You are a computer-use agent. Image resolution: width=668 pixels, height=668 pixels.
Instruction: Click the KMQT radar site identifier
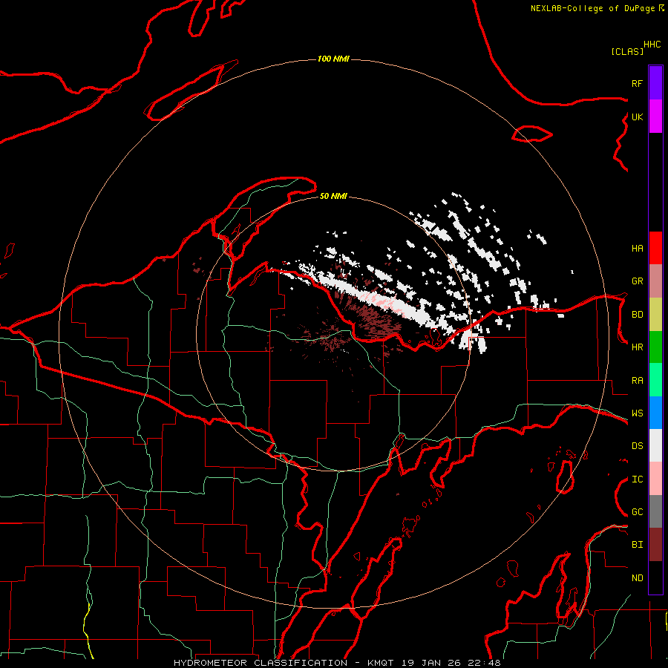[x=381, y=663]
